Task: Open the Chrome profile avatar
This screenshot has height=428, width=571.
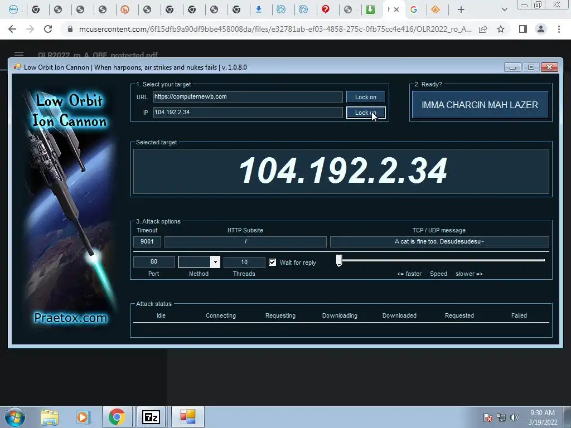Action: [x=541, y=29]
